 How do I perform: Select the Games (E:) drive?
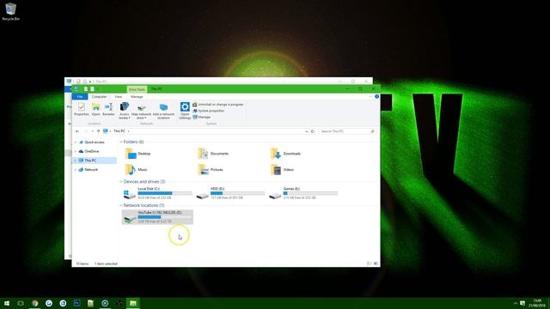(303, 193)
